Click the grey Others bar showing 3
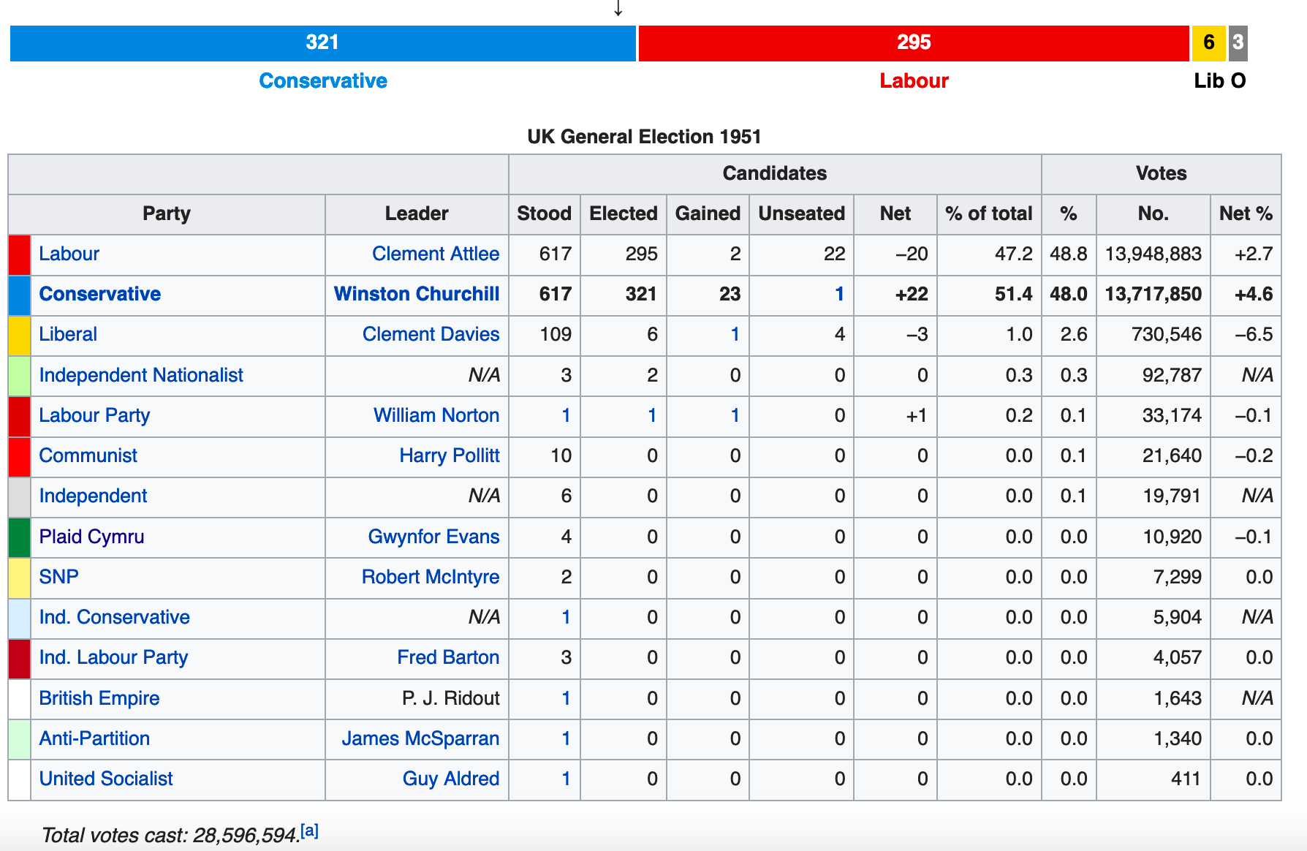The width and height of the screenshot is (1307, 851). pos(1238,43)
